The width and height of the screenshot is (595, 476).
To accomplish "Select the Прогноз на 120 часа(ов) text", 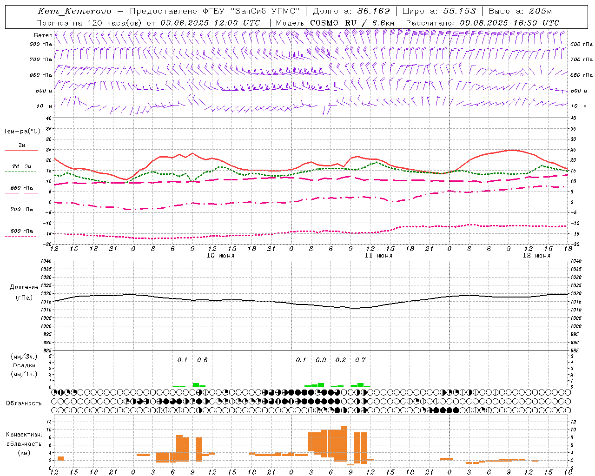I will click(x=90, y=23).
